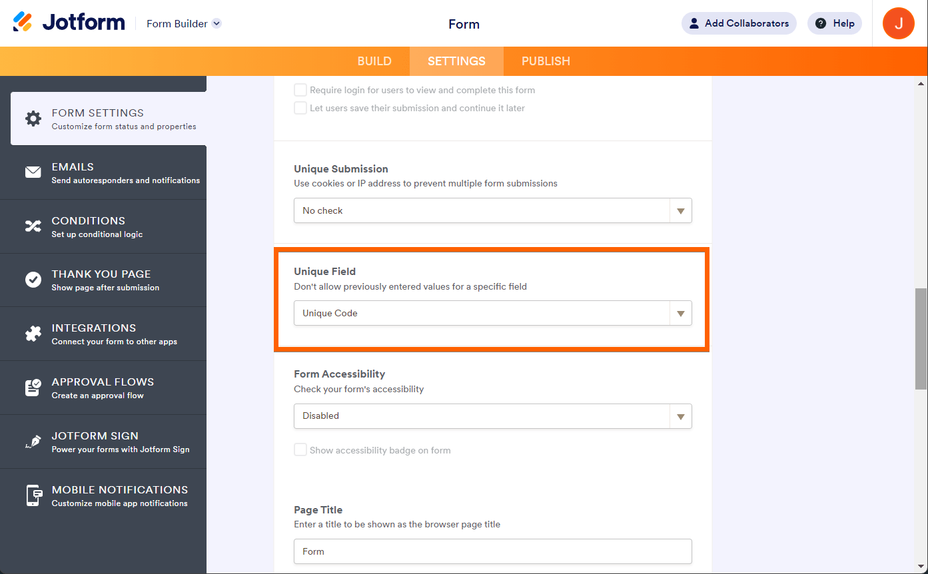
Task: Click the Jotform Sign pen icon
Action: click(x=33, y=441)
